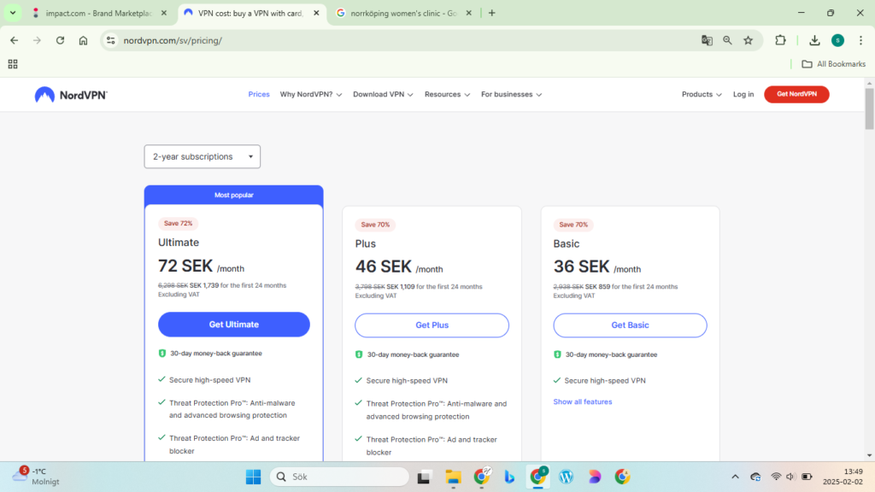Viewport: 875px width, 492px height.
Task: Open All Bookmarks folder
Action: 834,64
